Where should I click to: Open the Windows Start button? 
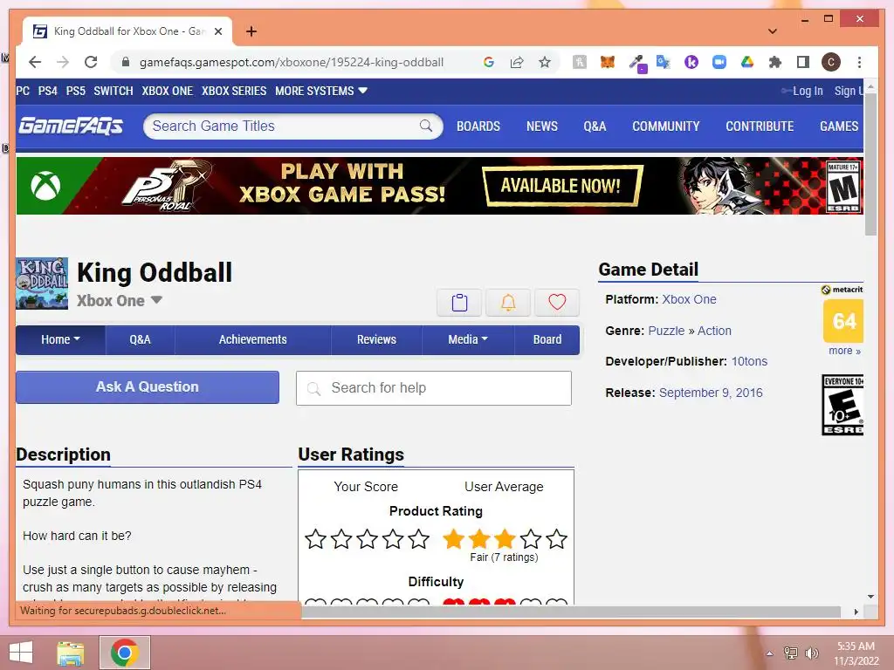click(21, 653)
